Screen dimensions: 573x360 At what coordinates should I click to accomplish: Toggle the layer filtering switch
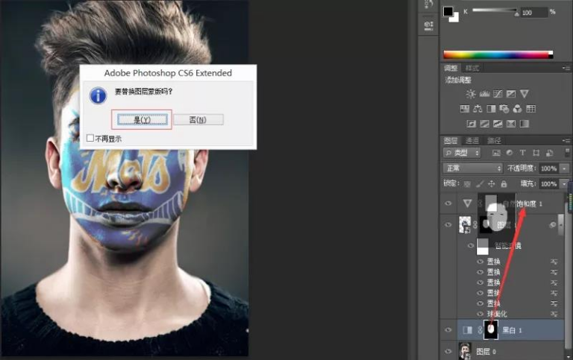(567, 153)
